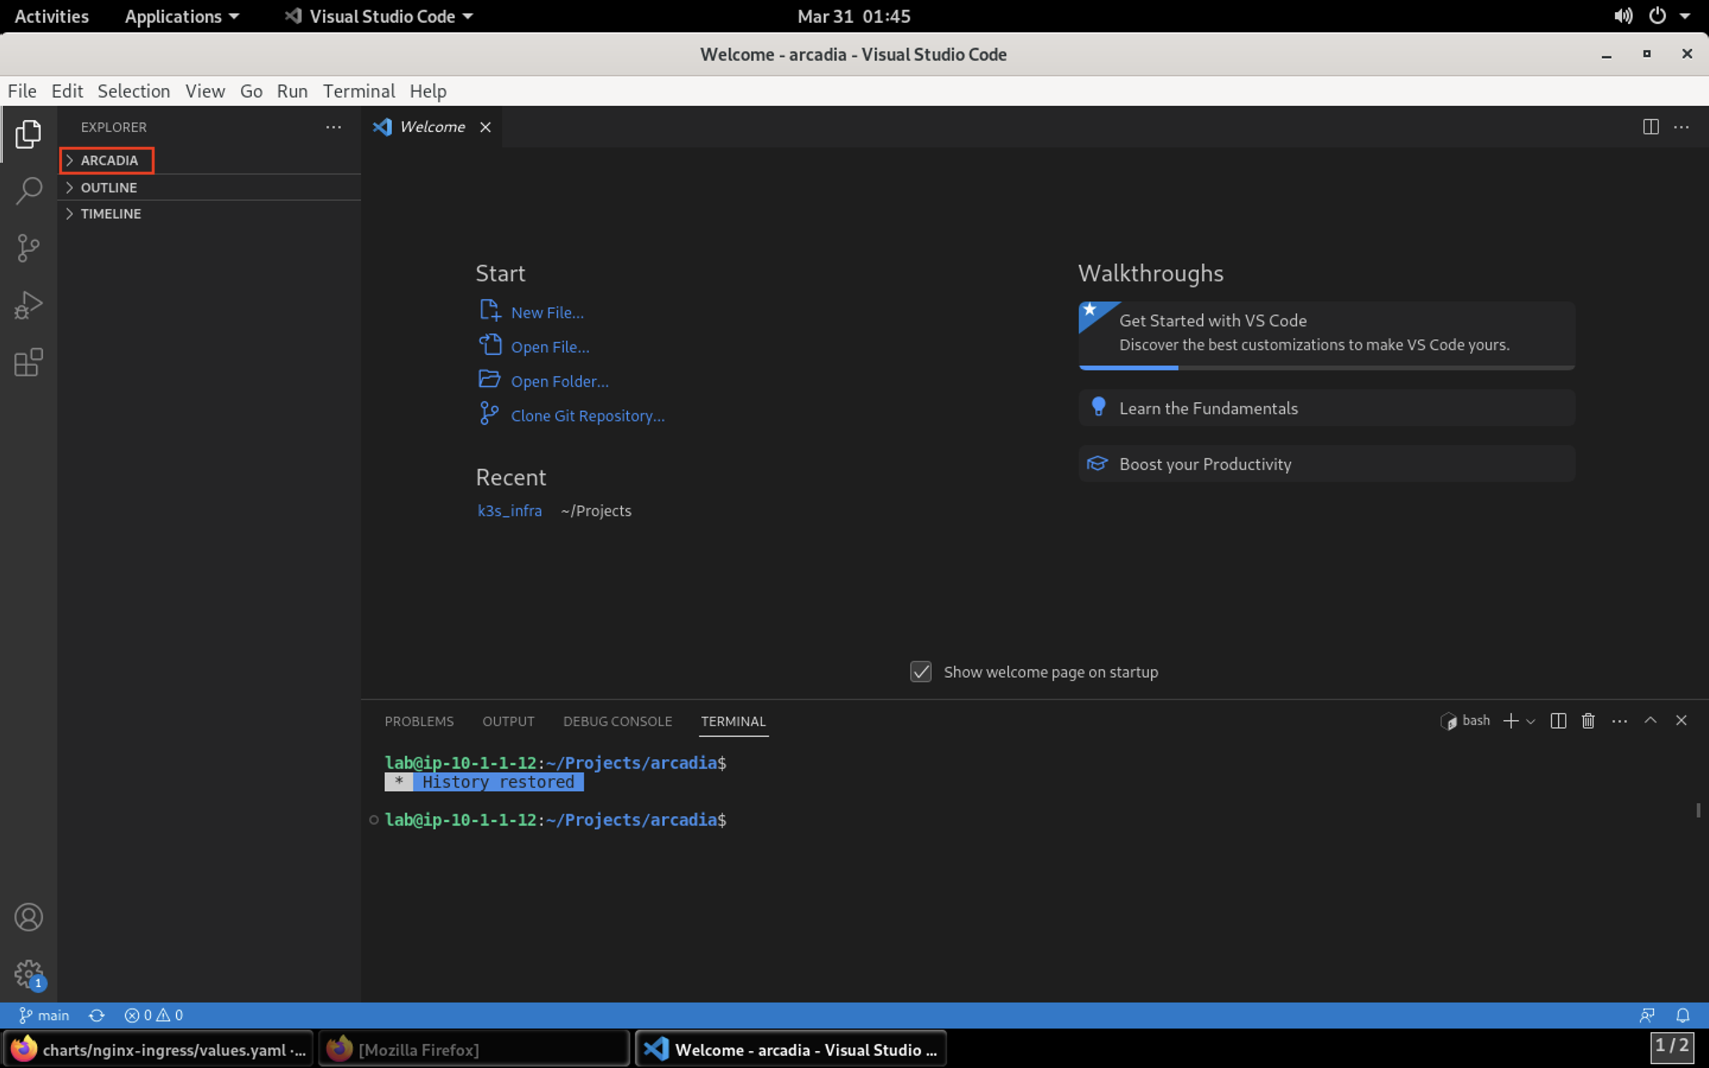Open the feedback icon in status bar
Viewport: 1709px width, 1068px height.
pyautogui.click(x=1647, y=1015)
